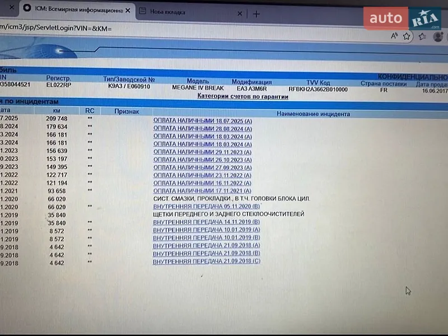
Task: Open the read aloud icon in address bar
Action: point(395,36)
